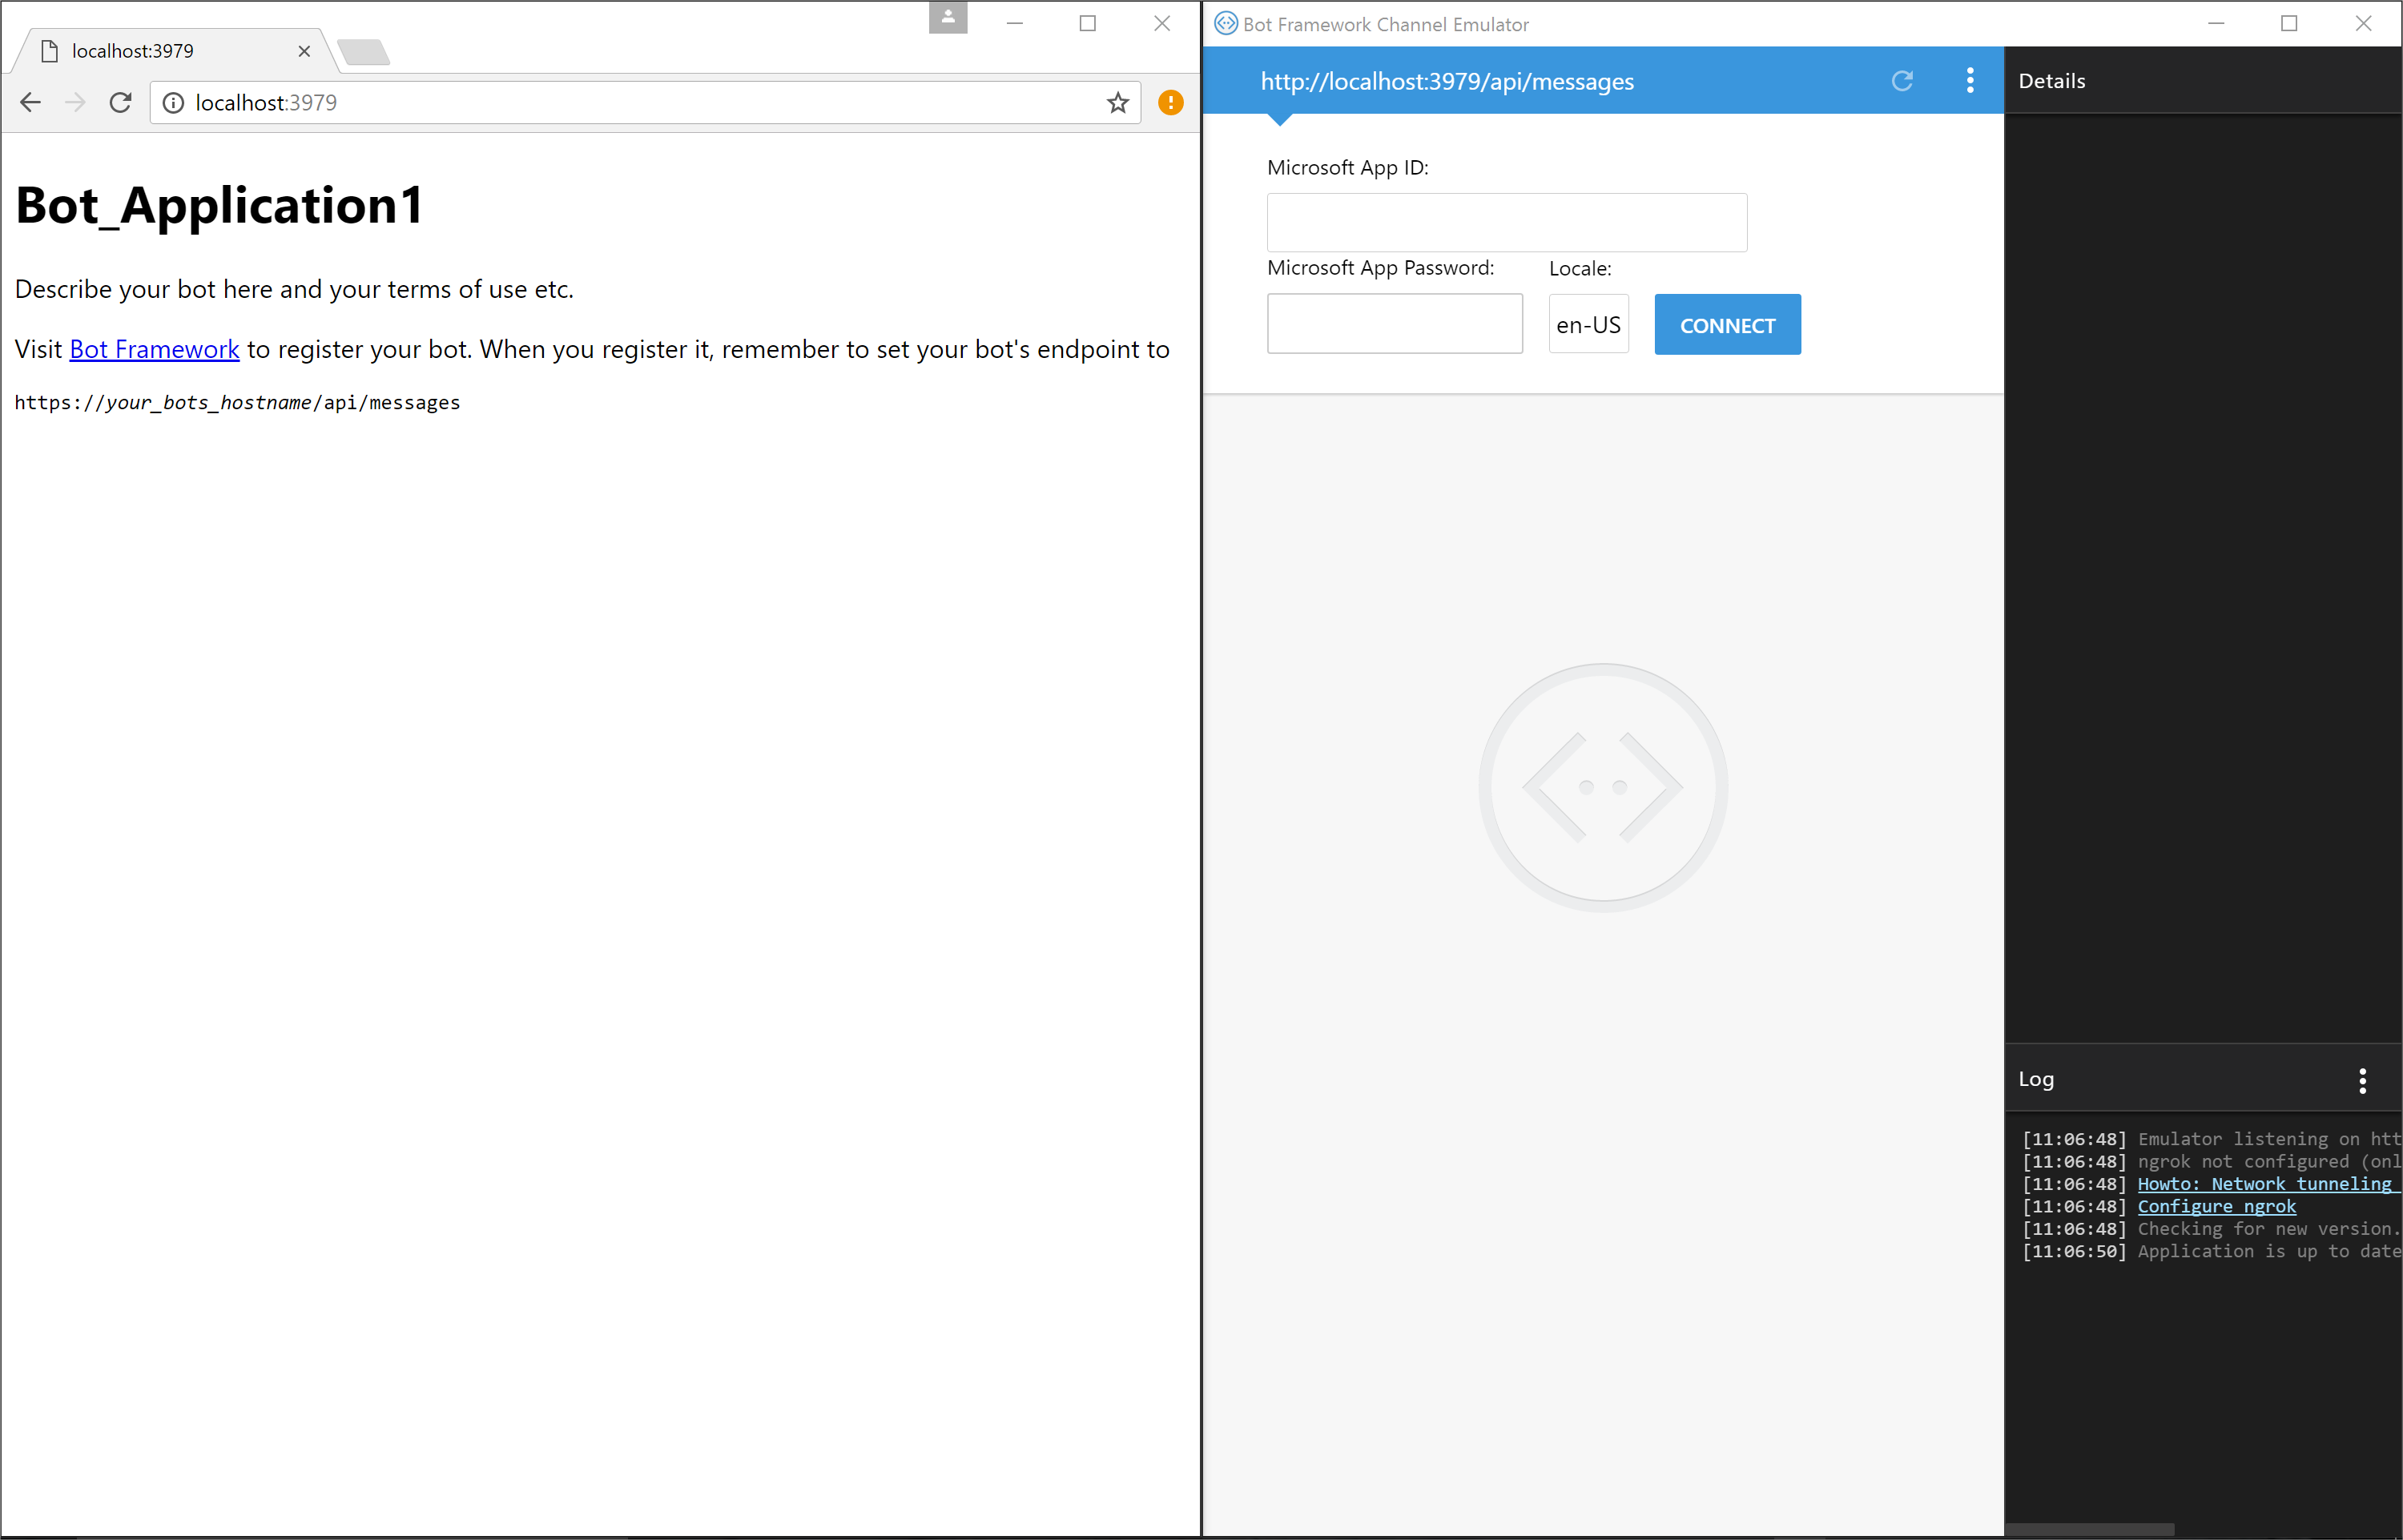Open a new browser tab
This screenshot has height=1540, width=2403.
pyautogui.click(x=364, y=50)
